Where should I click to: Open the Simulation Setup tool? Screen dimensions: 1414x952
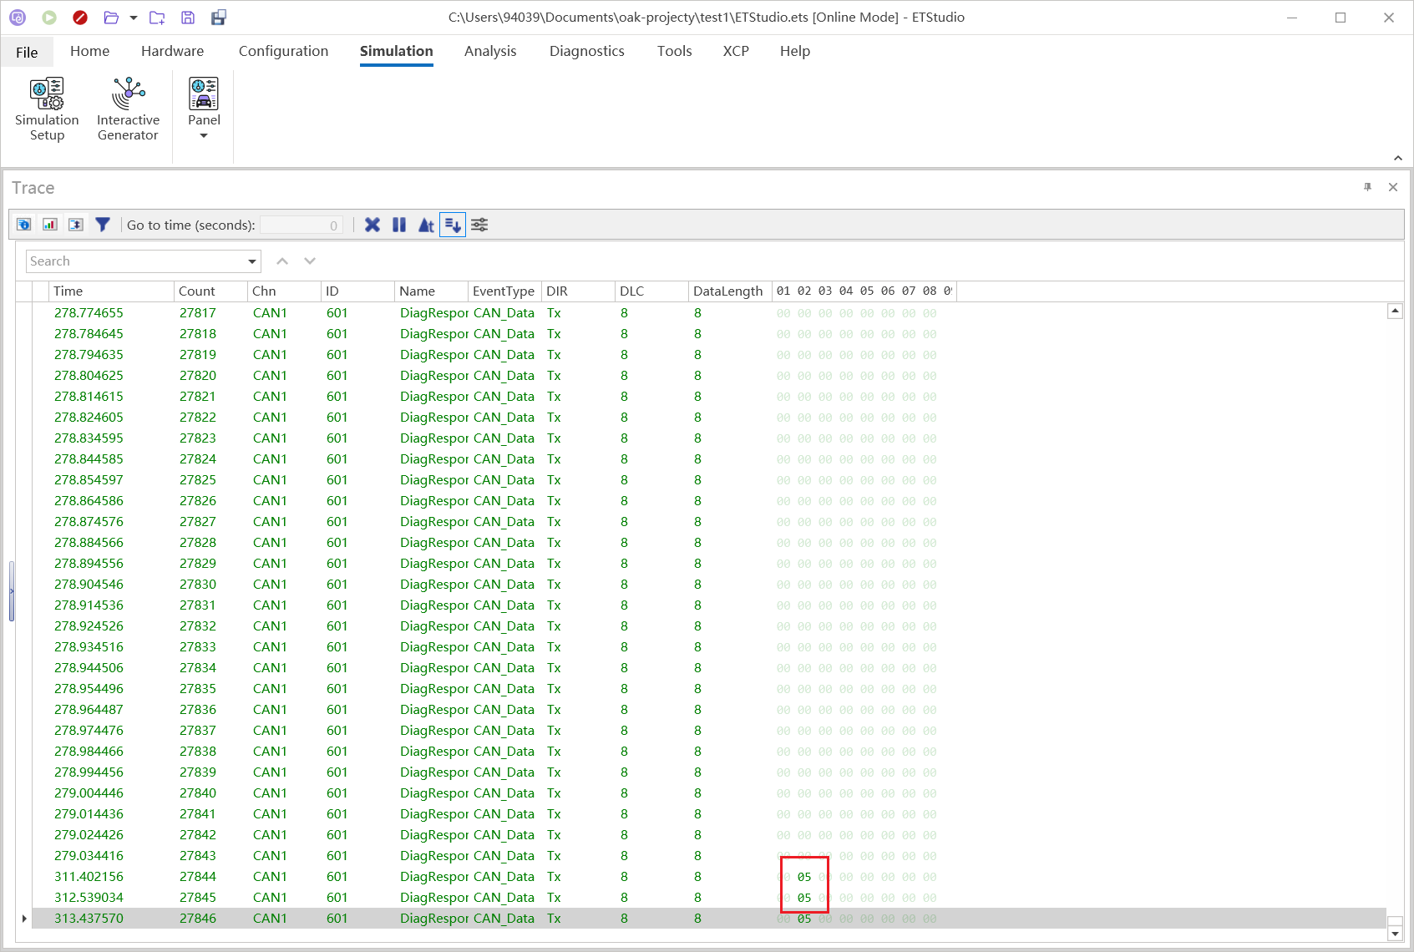(47, 109)
